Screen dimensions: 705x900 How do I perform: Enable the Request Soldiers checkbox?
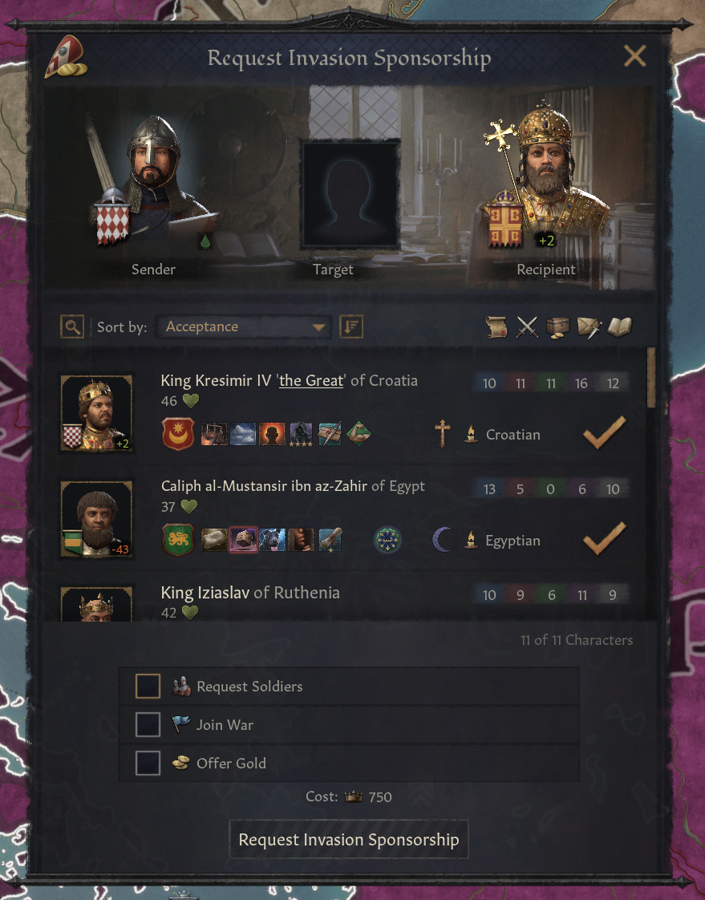(148, 686)
